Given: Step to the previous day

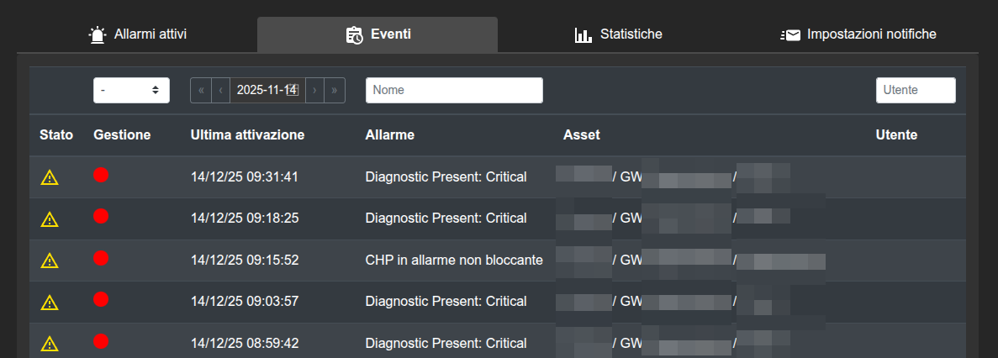Looking at the screenshot, I should (x=220, y=90).
